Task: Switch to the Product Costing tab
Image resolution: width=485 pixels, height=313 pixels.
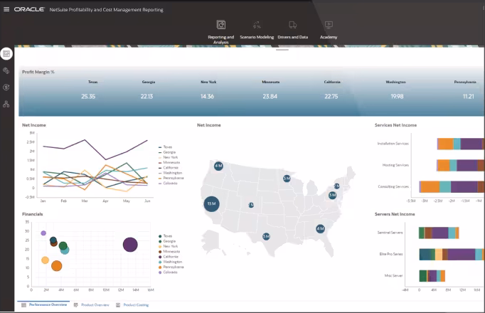Action: pyautogui.click(x=135, y=304)
